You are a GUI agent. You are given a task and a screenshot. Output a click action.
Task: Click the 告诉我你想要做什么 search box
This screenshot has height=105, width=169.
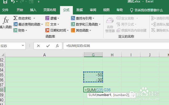pos(146,10)
